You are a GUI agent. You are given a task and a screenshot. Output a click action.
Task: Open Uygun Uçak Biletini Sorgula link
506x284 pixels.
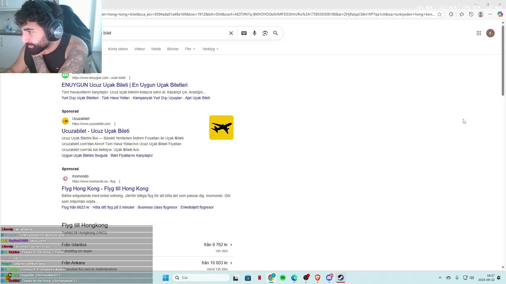[85, 155]
